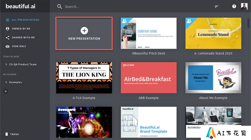
Task: Click the View Only eye icon
Action: pos(8,46)
